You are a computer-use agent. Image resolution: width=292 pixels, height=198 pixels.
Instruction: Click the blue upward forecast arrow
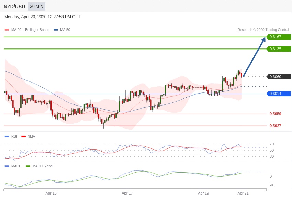(x=254, y=57)
